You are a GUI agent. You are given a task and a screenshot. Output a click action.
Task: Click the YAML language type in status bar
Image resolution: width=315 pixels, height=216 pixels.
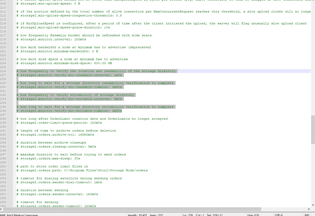pyautogui.click(x=19, y=214)
